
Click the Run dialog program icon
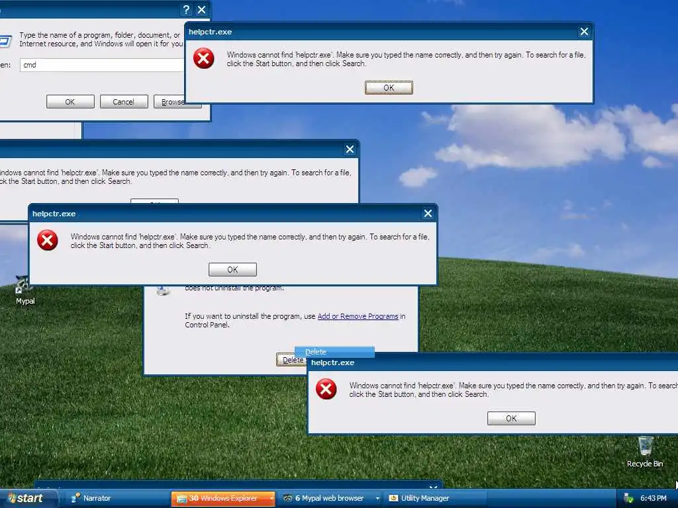pos(5,41)
